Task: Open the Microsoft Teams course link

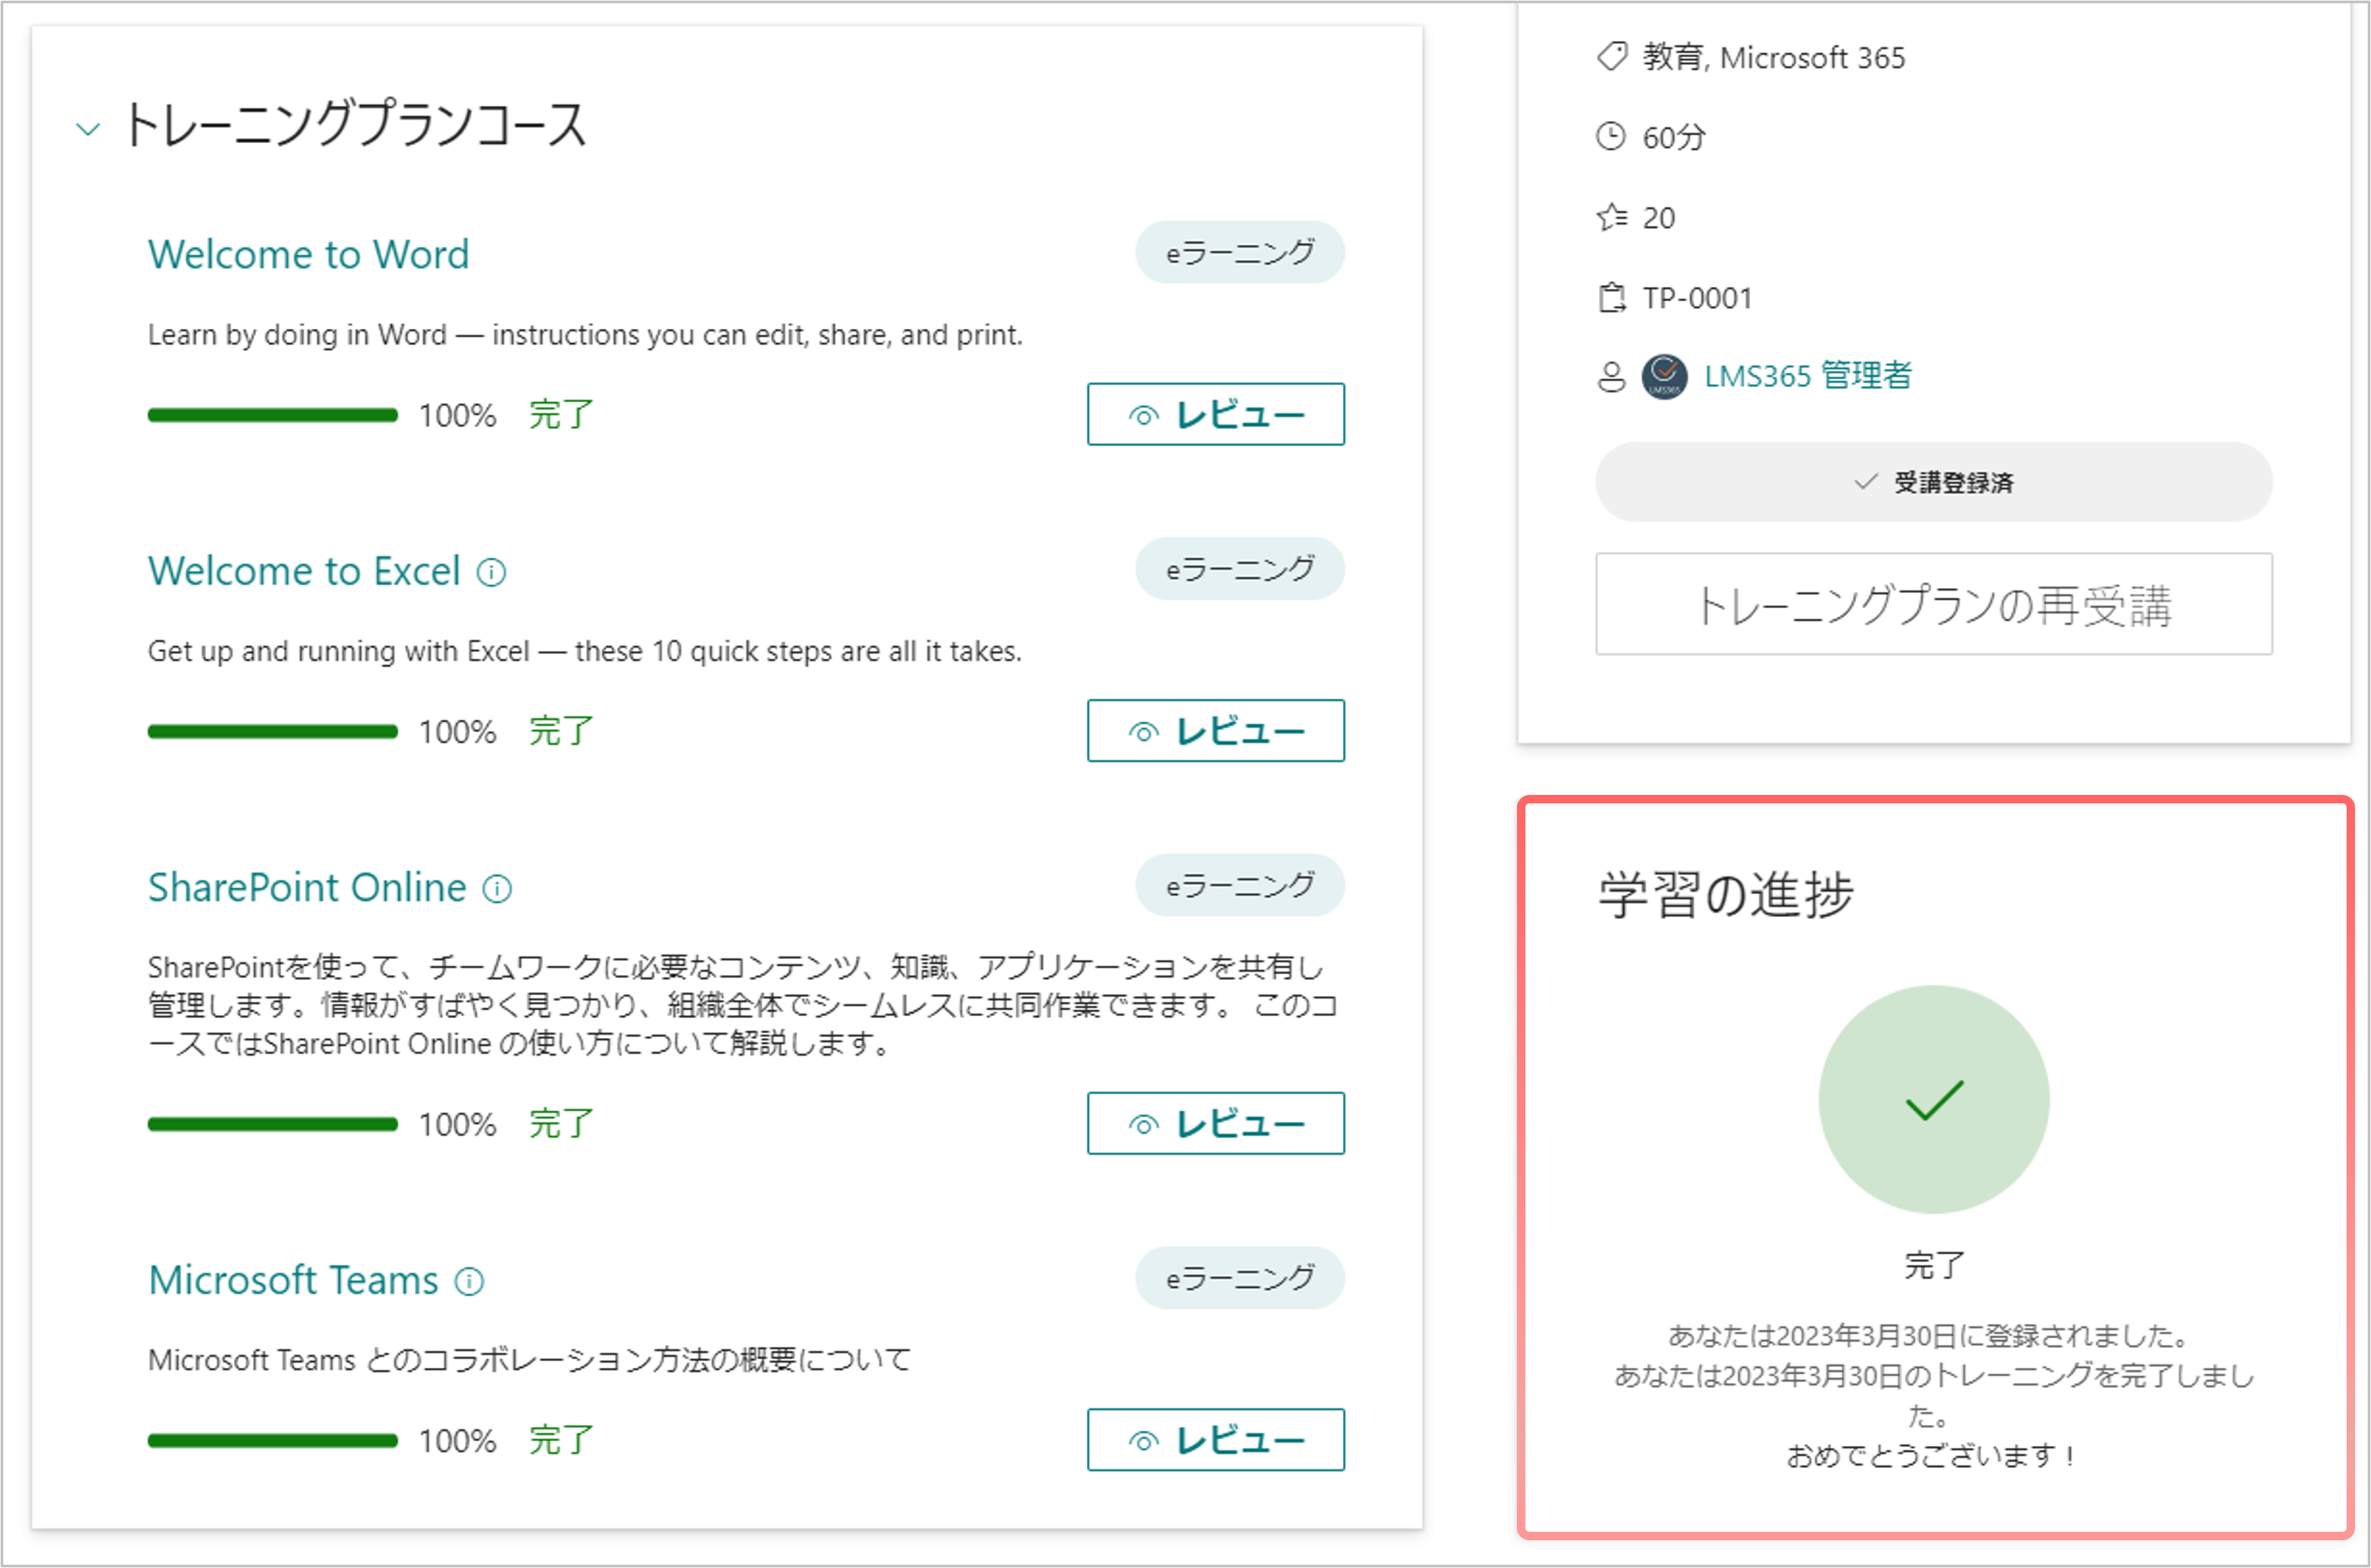Action: click(x=293, y=1280)
